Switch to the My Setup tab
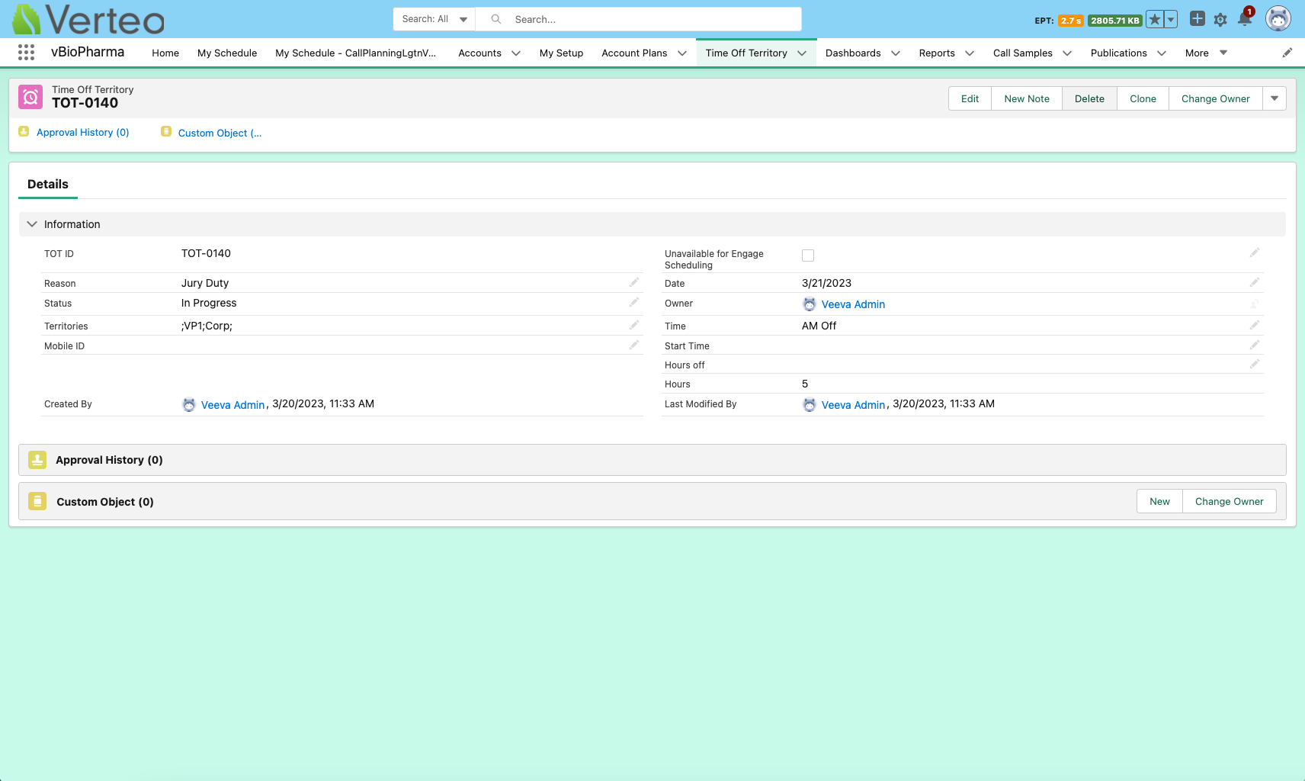This screenshot has width=1305, height=781. pos(561,53)
